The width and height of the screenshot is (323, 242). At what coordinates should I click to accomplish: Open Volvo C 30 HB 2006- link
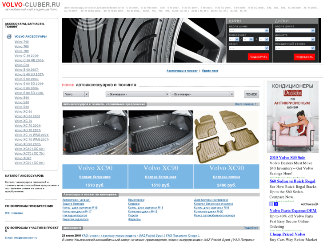tap(29, 60)
